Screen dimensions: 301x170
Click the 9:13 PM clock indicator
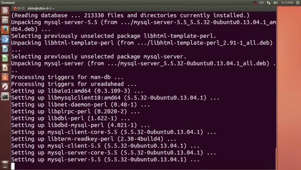286,2
